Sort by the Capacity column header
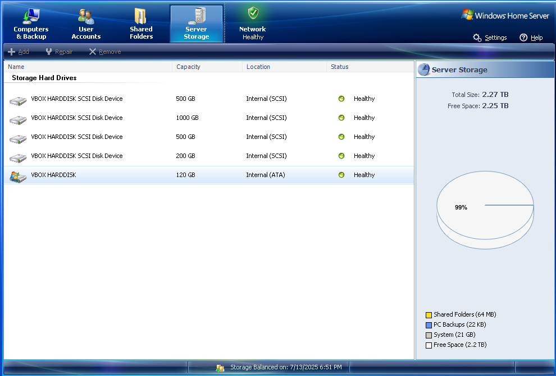 207,67
